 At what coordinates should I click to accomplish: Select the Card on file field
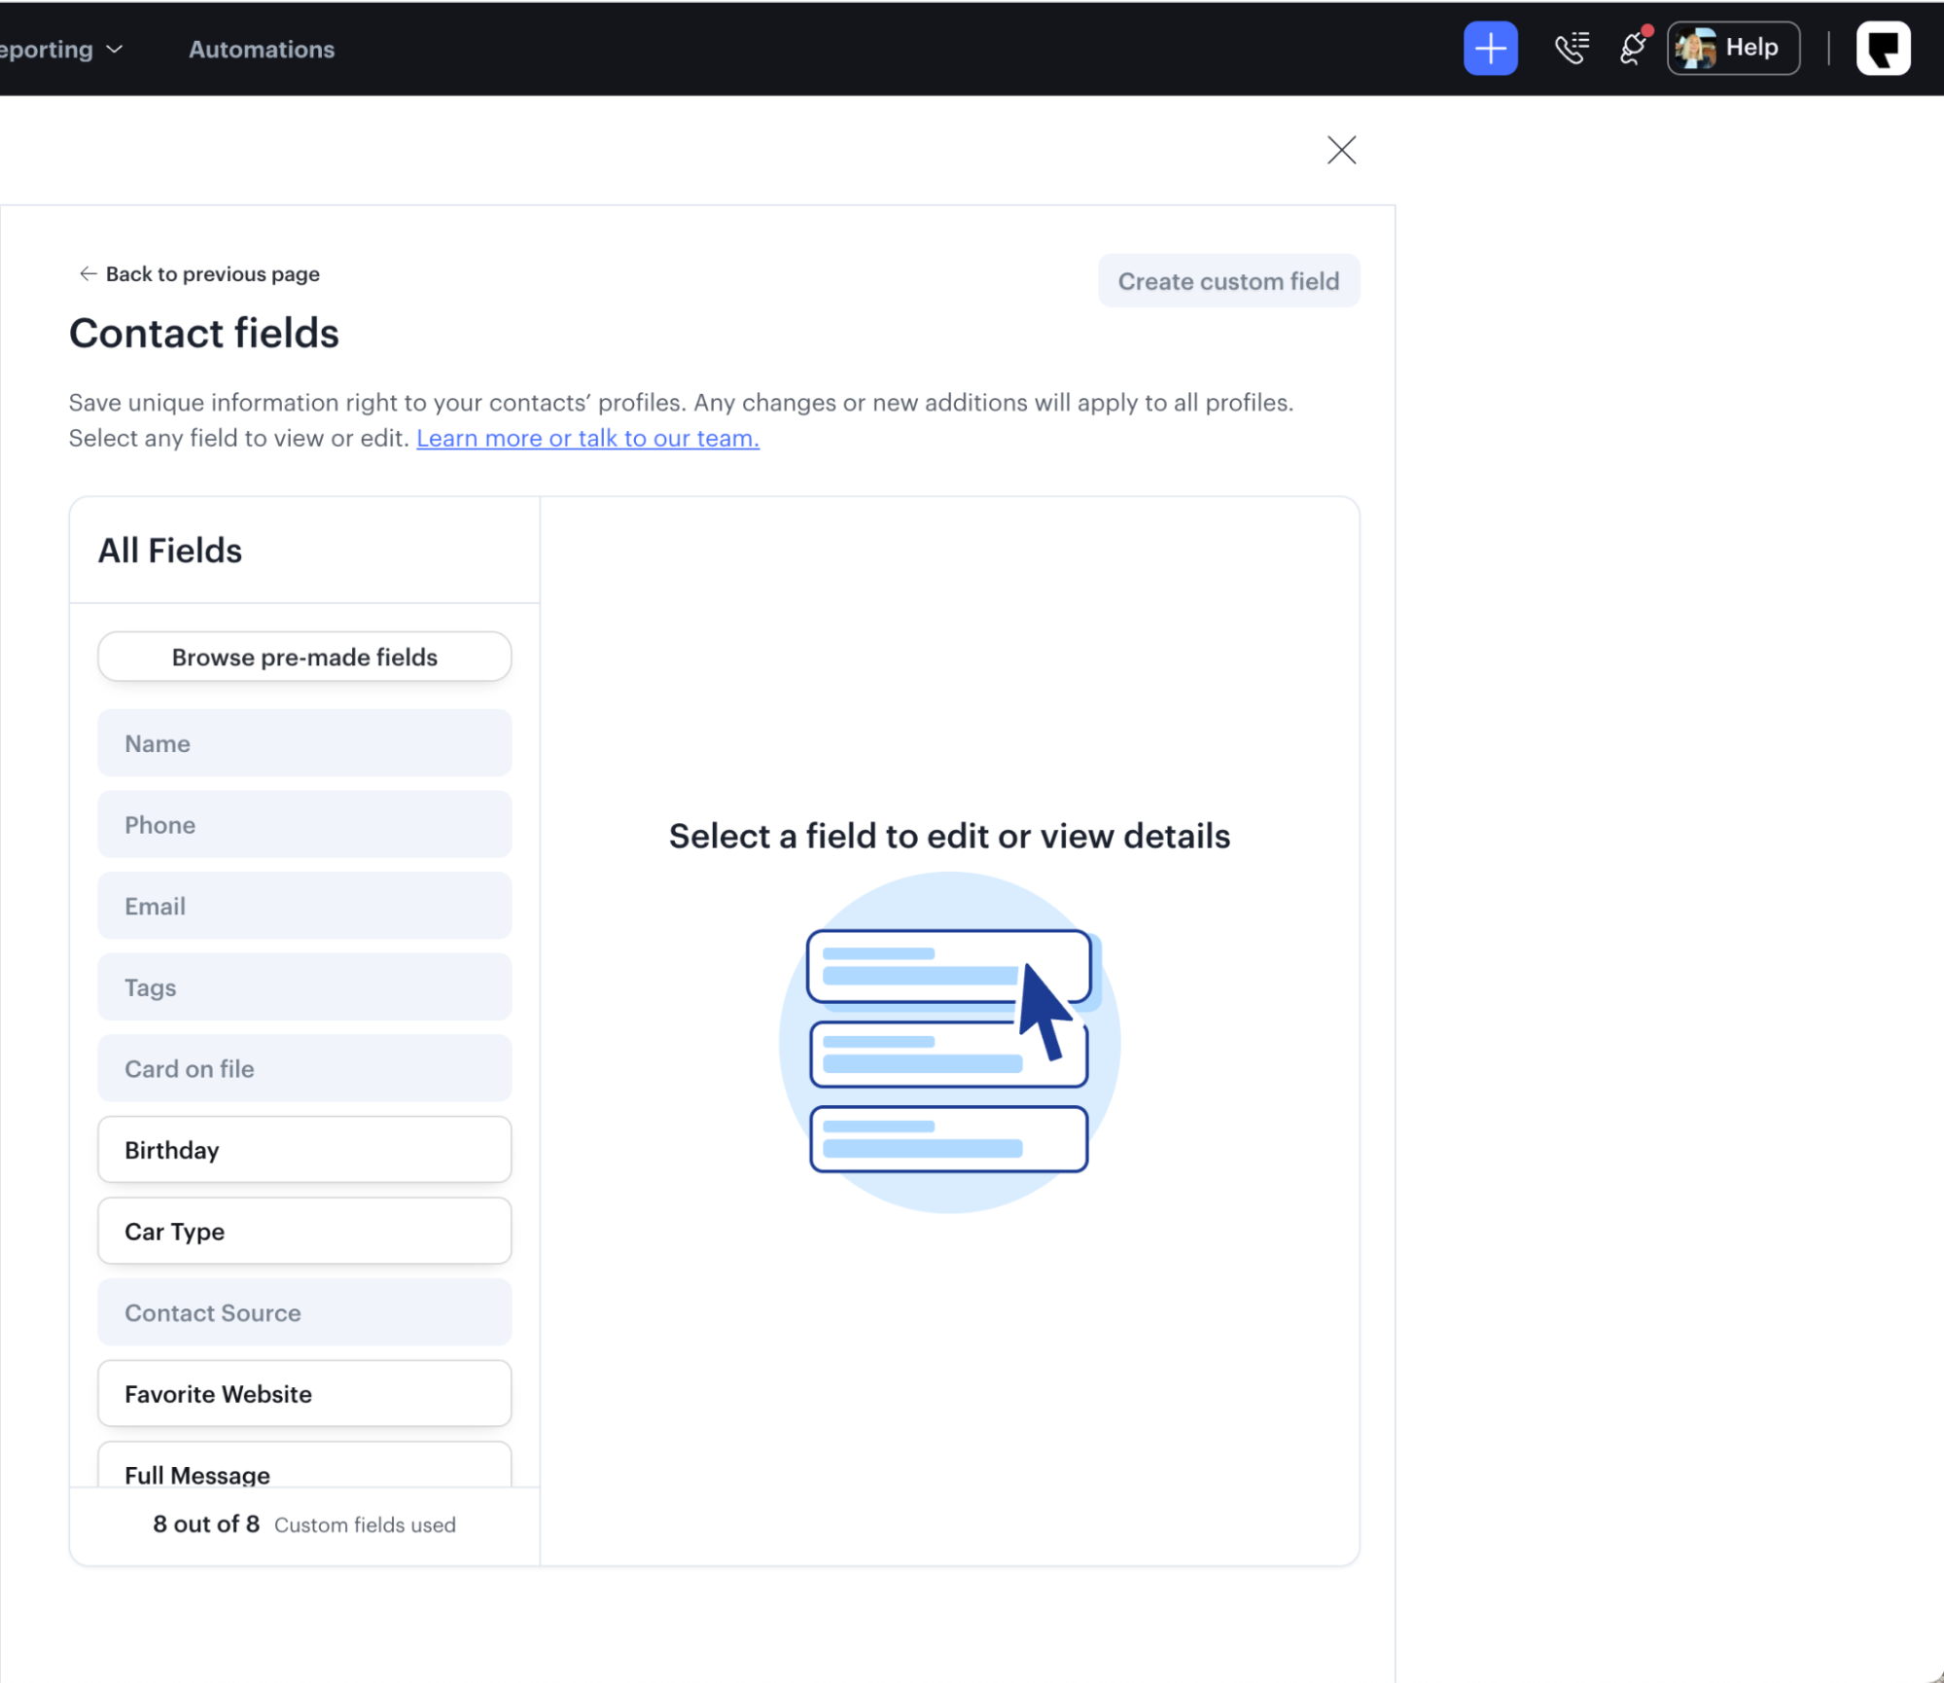304,1069
